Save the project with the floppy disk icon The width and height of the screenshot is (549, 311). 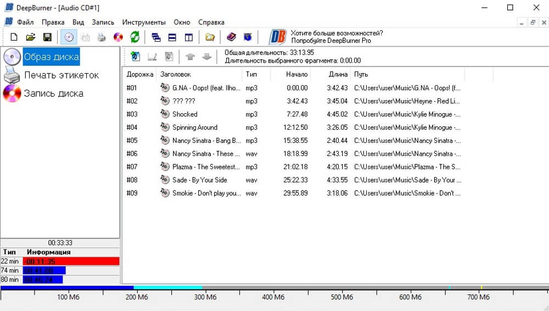coord(47,37)
